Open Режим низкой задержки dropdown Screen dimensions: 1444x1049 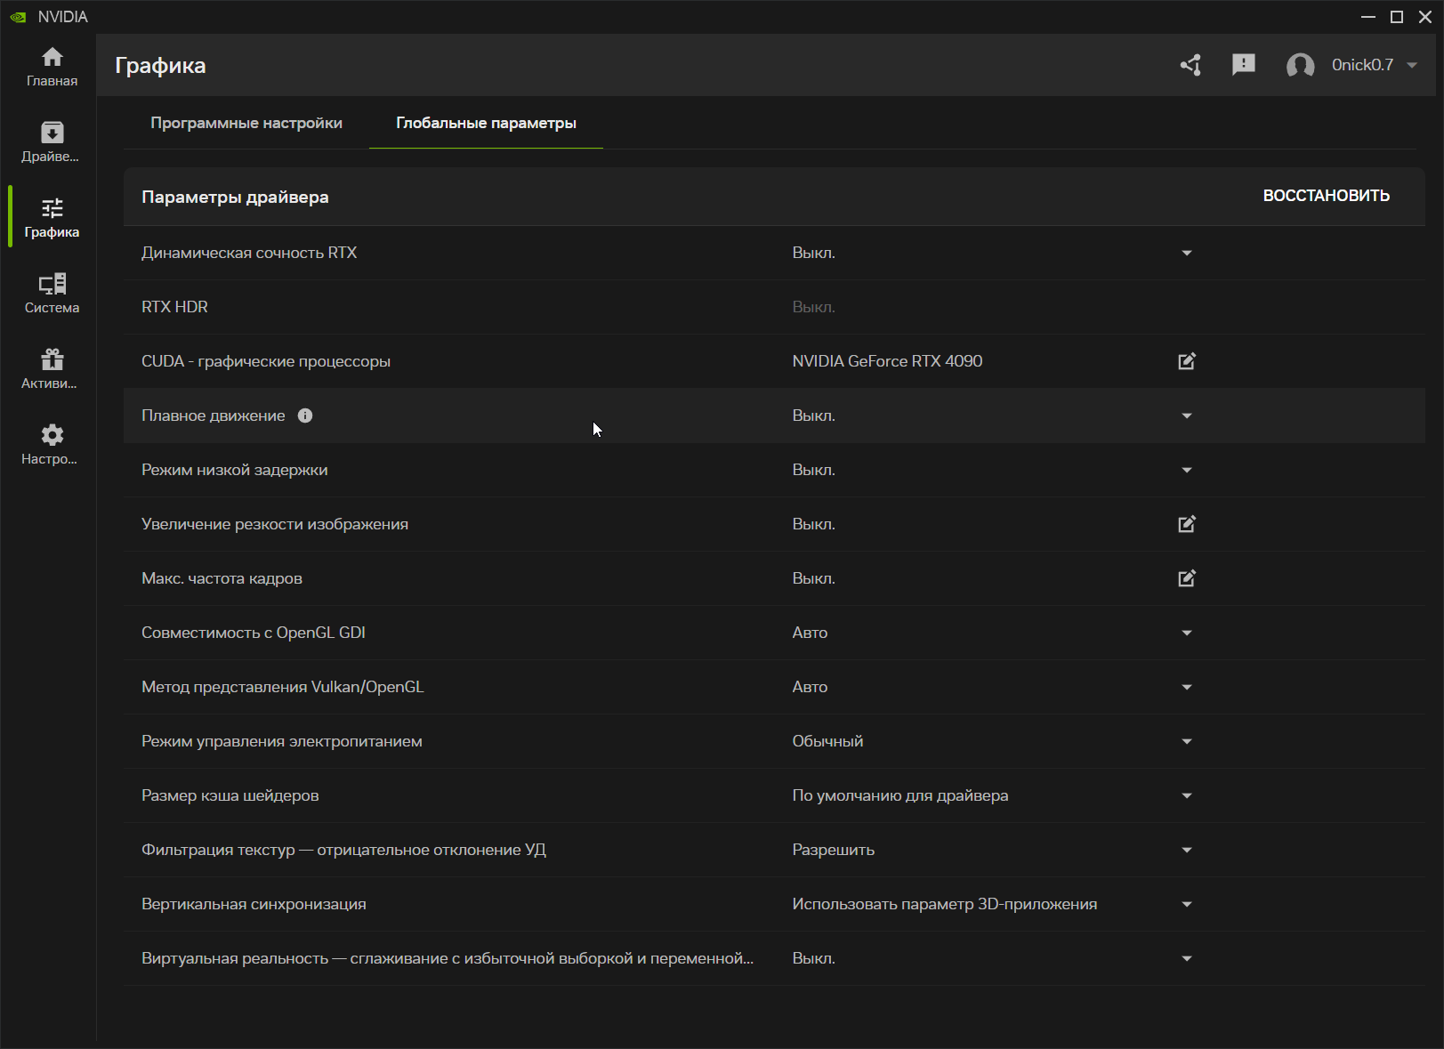[x=1186, y=470]
